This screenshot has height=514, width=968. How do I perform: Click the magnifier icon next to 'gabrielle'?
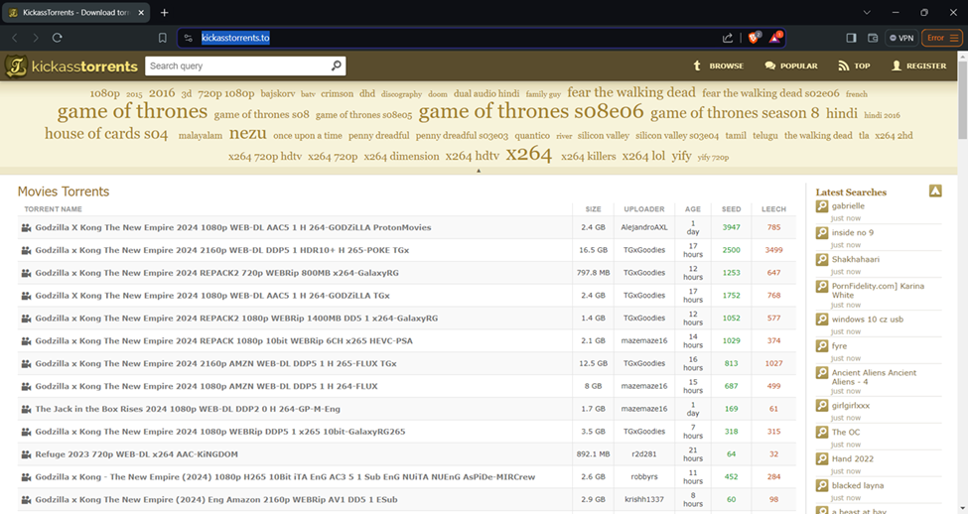point(822,206)
